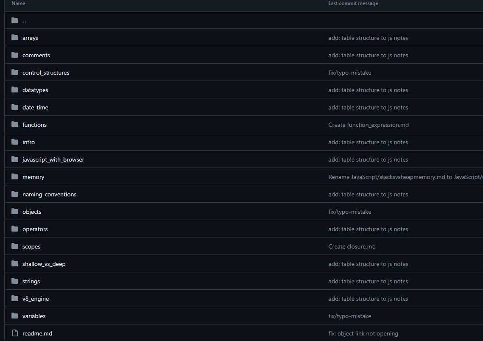Click the file icon beside readme.md
Viewport: 483px width, 341px height.
tap(15, 333)
